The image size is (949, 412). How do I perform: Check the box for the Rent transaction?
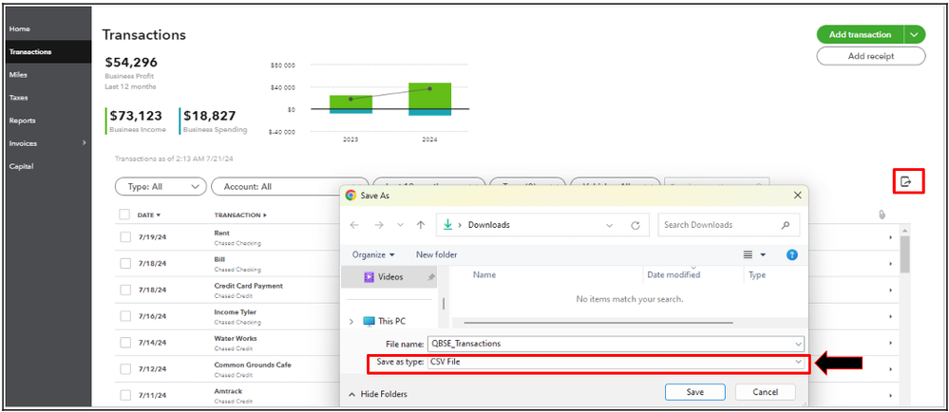click(125, 237)
